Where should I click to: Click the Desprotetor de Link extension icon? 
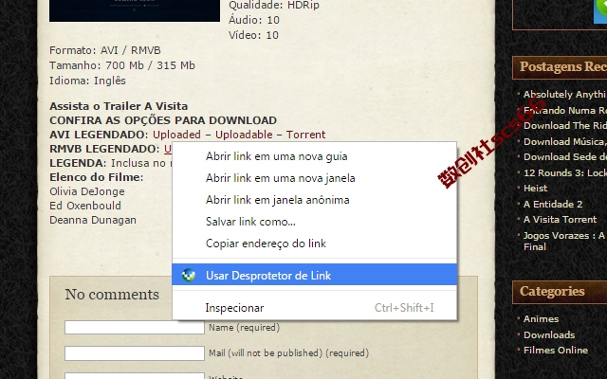[189, 275]
